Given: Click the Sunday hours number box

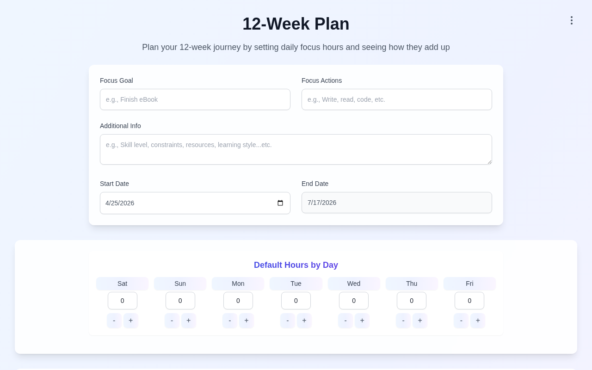Looking at the screenshot, I should pyautogui.click(x=180, y=301).
